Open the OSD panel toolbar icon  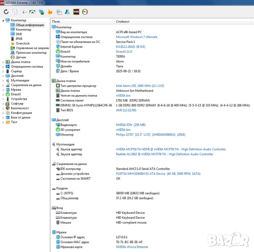(76, 12)
